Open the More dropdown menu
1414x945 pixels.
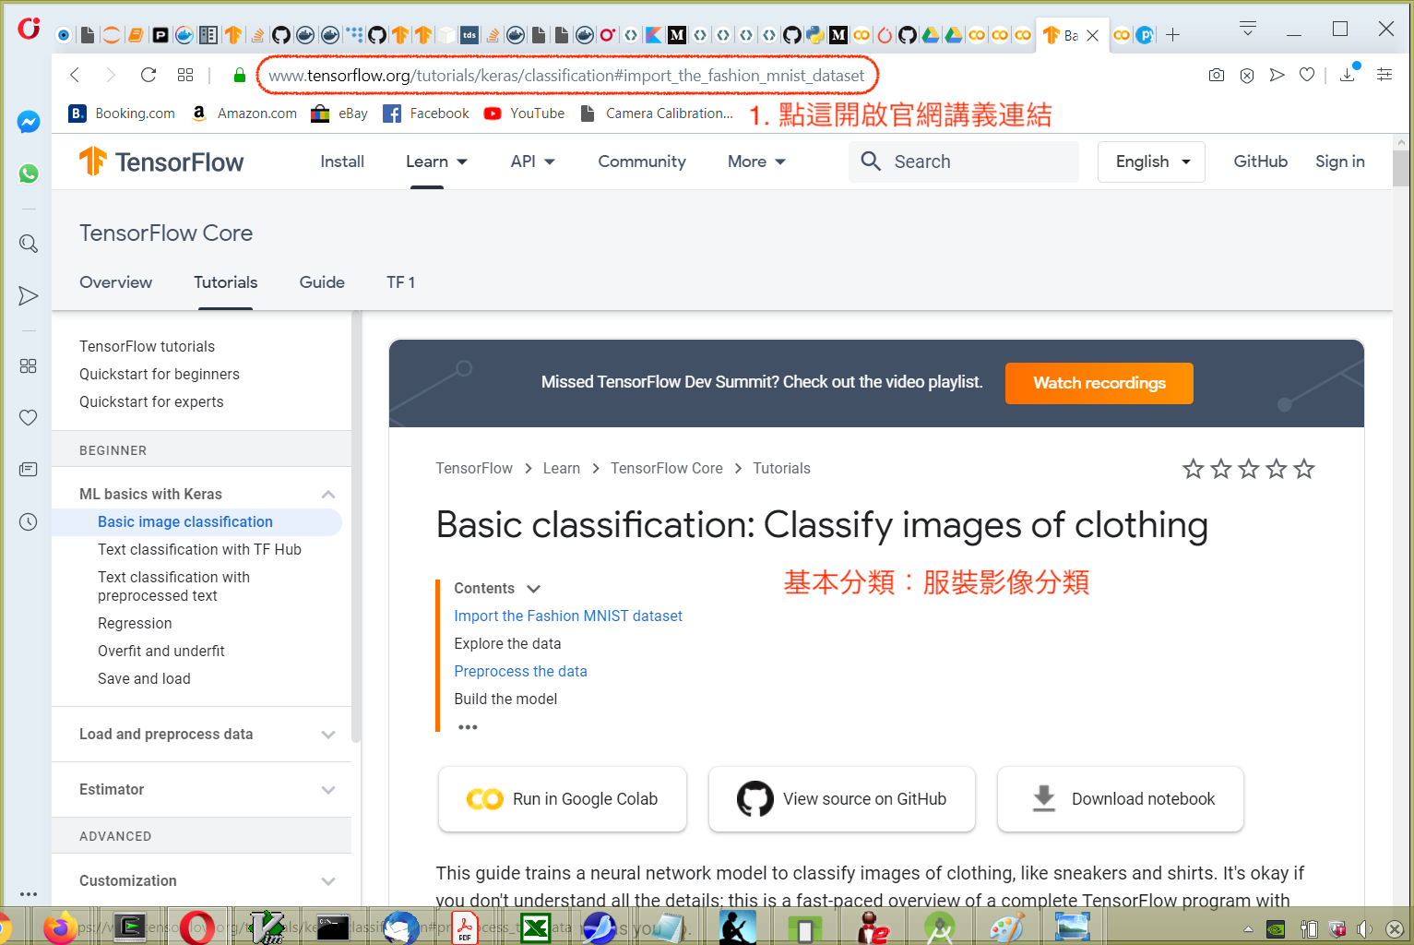pos(756,161)
